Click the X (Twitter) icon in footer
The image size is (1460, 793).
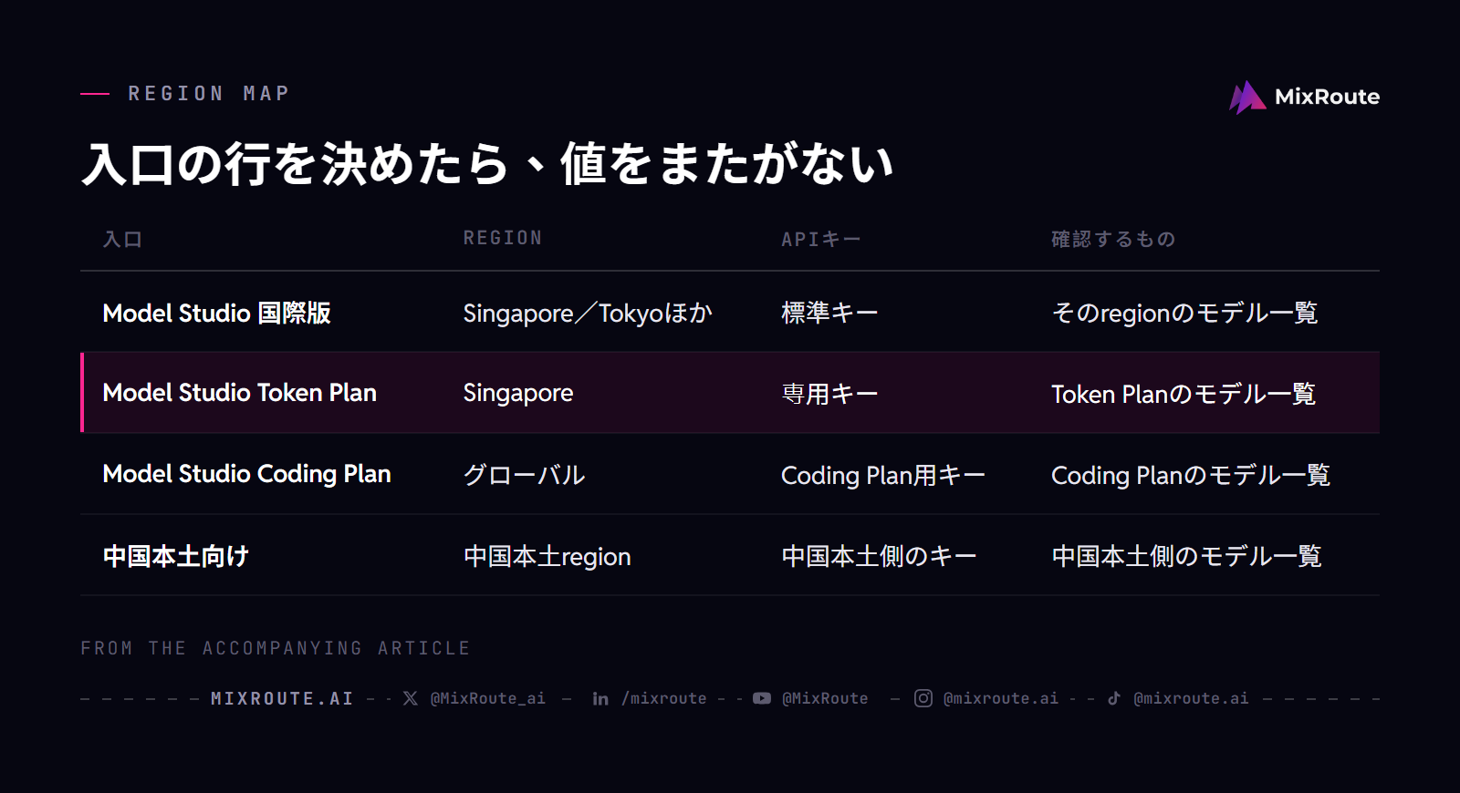(411, 698)
